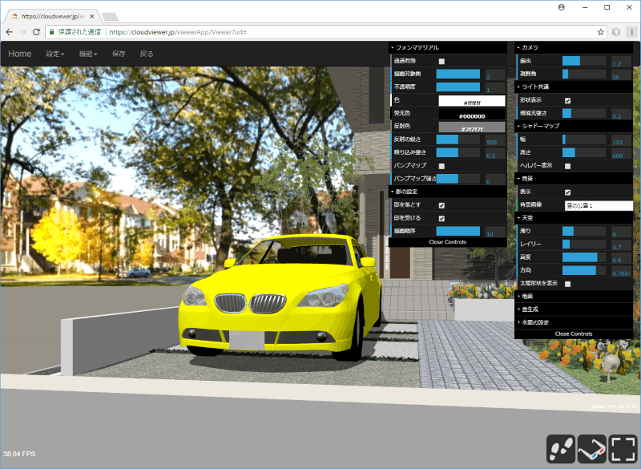Viewport: 641px width, 469px height.
Task: Open the 色 color swatch #ffffff
Action: point(472,100)
